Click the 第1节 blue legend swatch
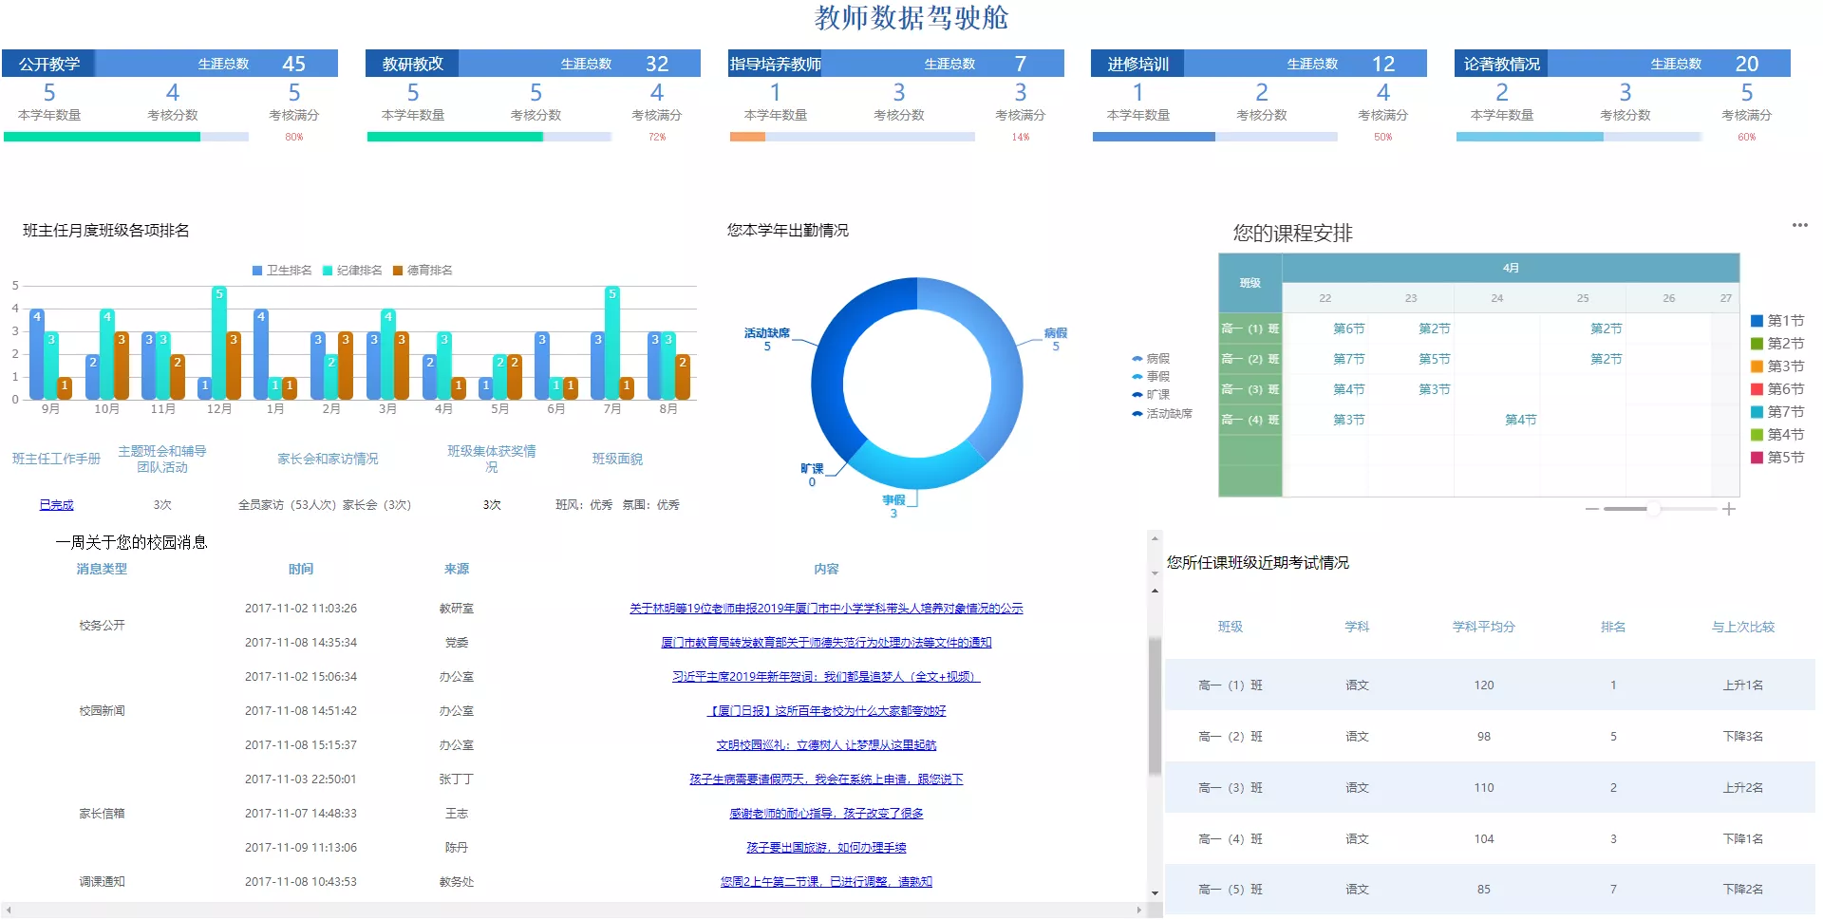Screen dimensions: 1823x920 click(x=1757, y=321)
